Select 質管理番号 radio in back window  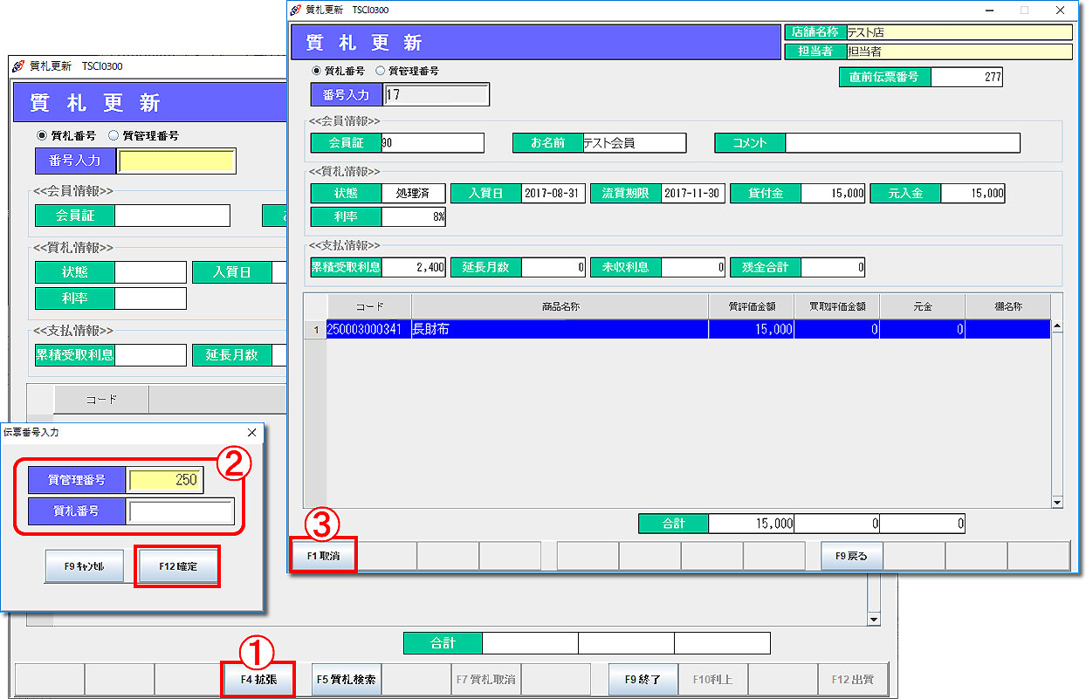(x=113, y=135)
